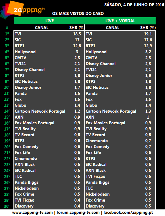This screenshot has height=216, width=165.
Task: Select rank 10º
Action: tap(7, 87)
